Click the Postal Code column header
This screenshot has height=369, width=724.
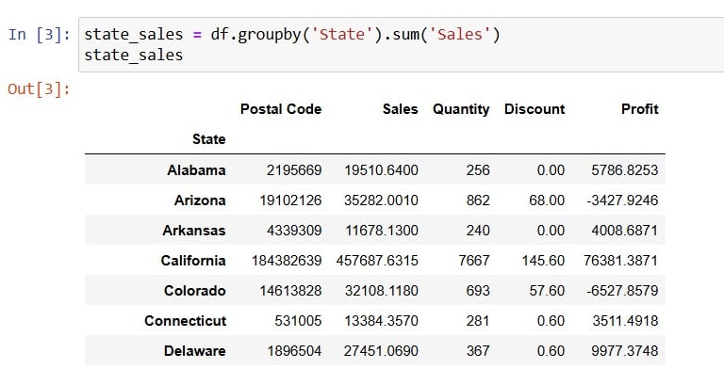(x=281, y=109)
